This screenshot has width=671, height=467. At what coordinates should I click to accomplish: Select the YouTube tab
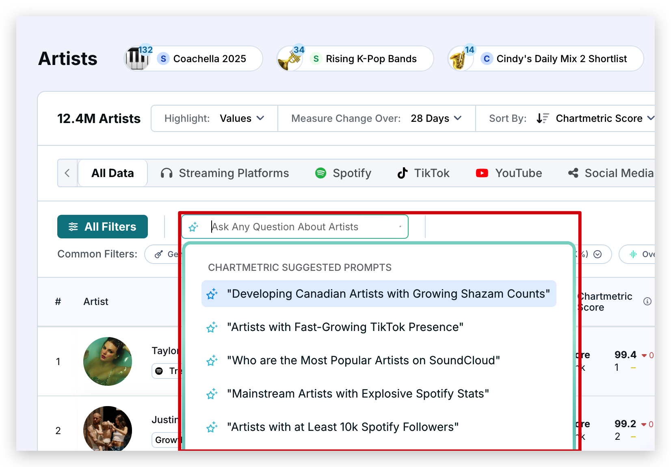tap(509, 173)
